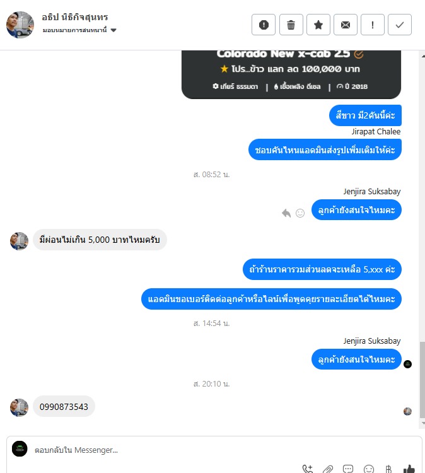
Task: Mark conversation as spam icon
Action: [264, 25]
